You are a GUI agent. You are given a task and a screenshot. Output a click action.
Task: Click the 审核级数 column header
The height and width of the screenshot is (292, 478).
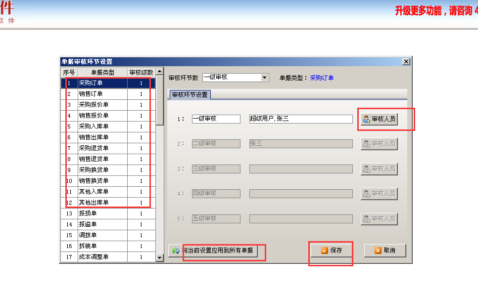point(141,73)
